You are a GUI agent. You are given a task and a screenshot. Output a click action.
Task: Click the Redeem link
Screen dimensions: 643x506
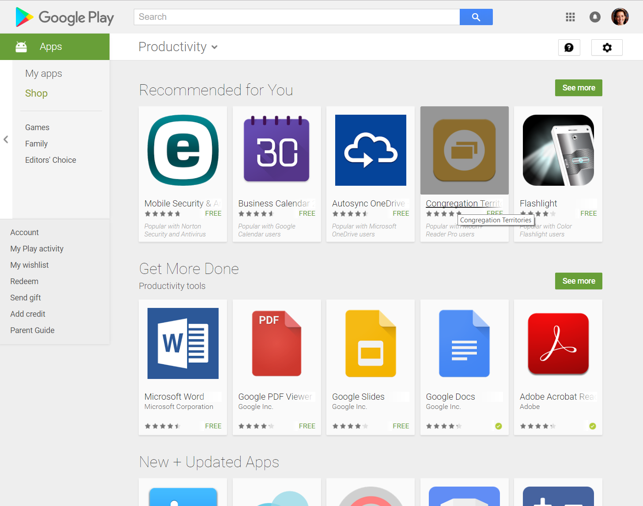tap(24, 281)
